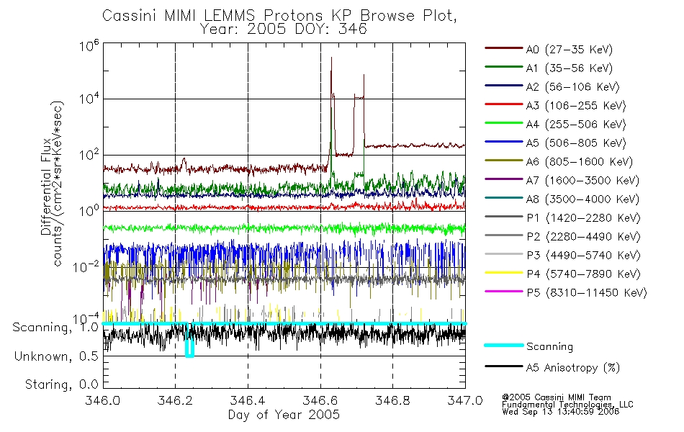This screenshot has width=684, height=432.
Task: Click the A0 (27-35 KeV) legend label
Action: tap(570, 50)
